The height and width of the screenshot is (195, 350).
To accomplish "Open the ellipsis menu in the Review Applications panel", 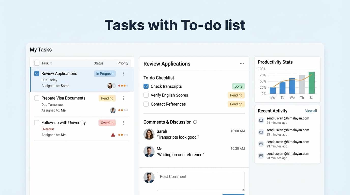I will pos(242,63).
